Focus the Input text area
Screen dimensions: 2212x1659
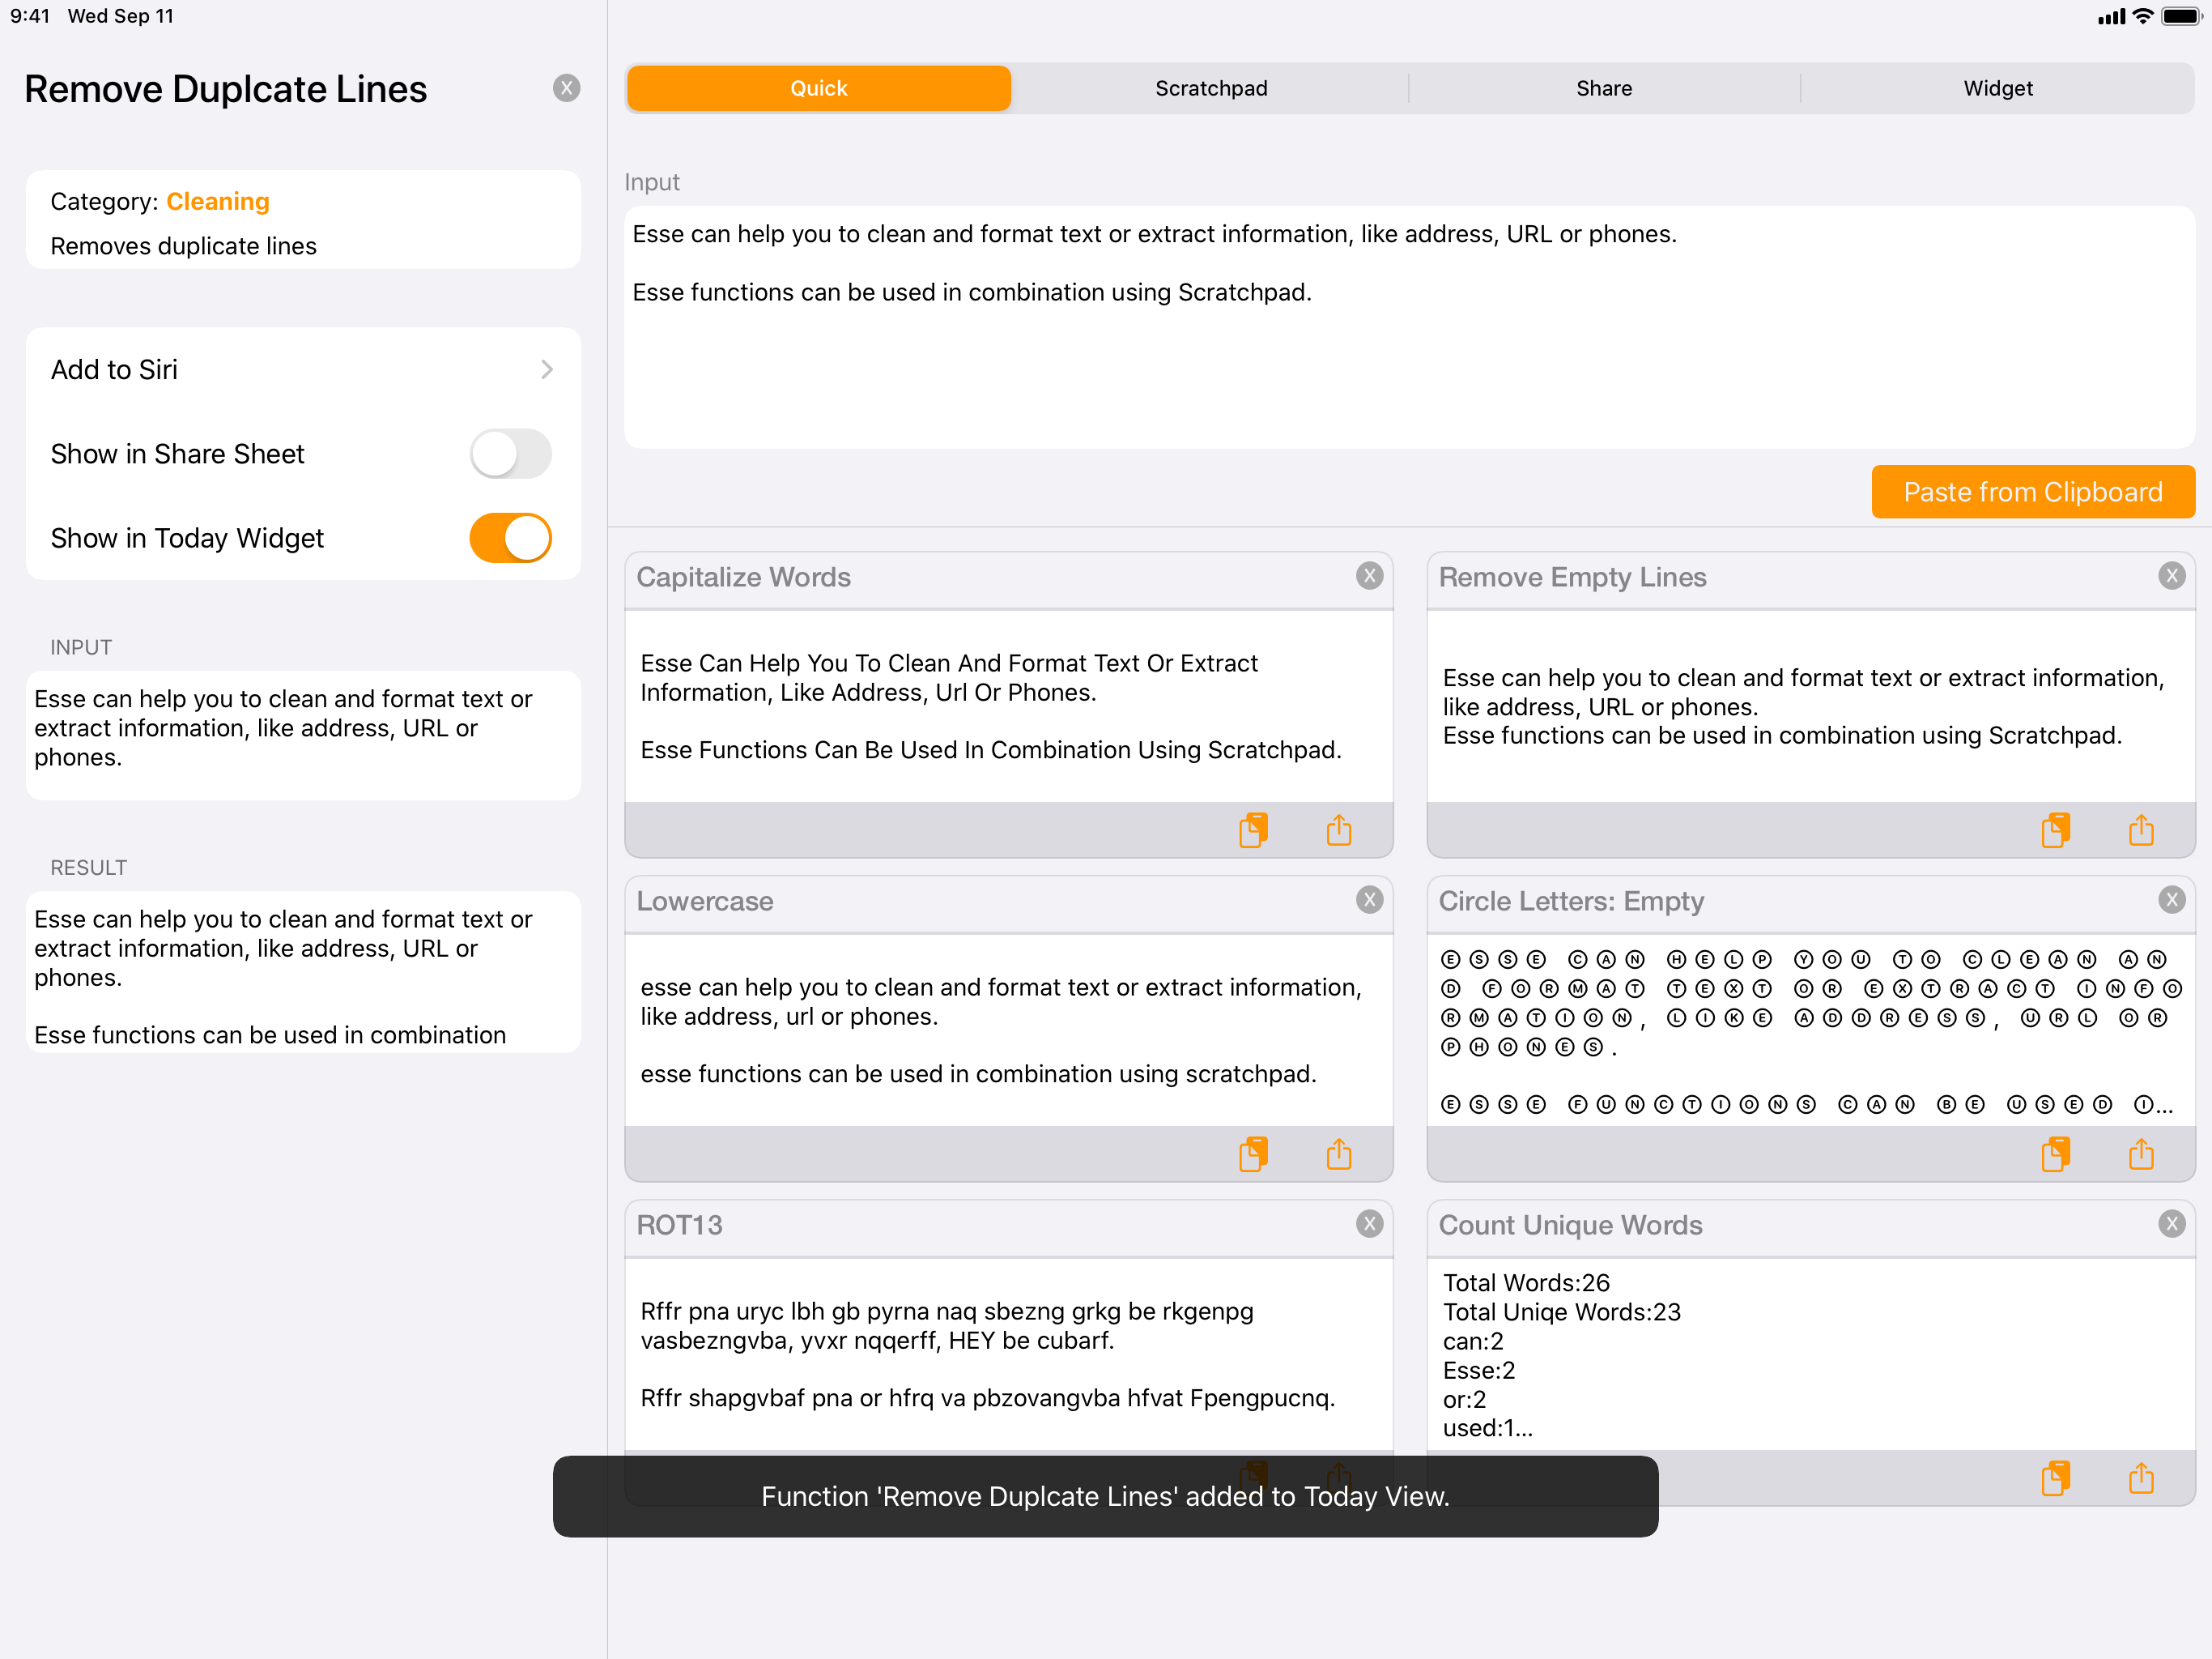coord(1409,327)
